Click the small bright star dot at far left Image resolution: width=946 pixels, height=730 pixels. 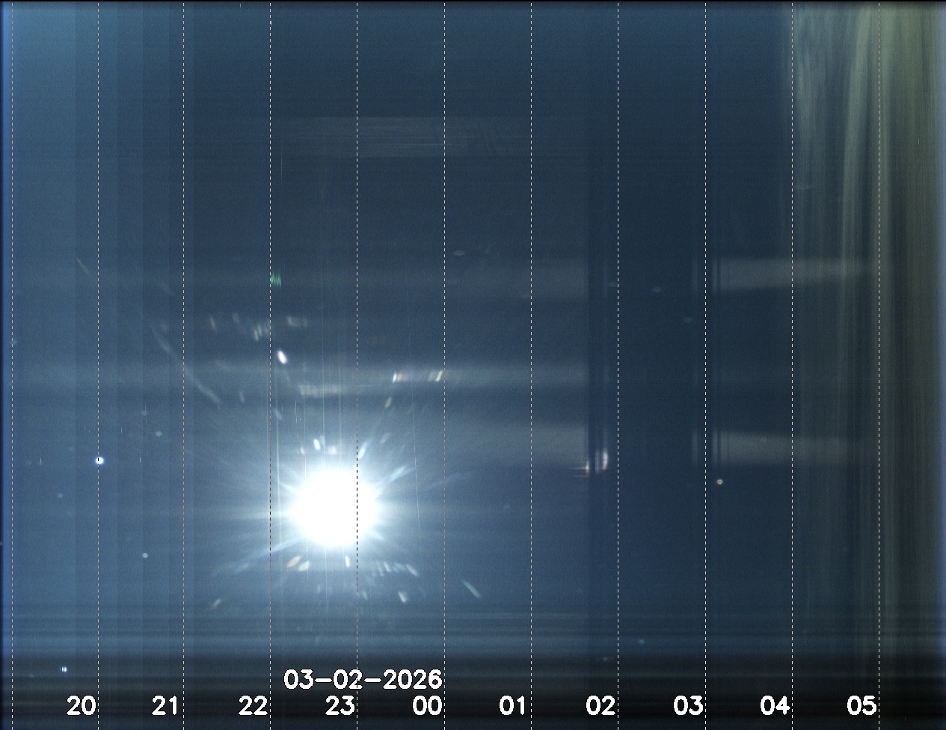99,461
